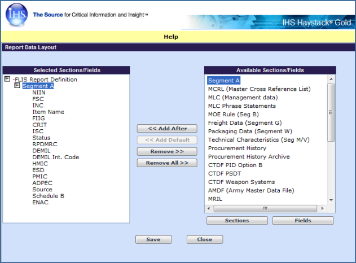Select the Status field
The height and width of the screenshot is (263, 356).
point(41,138)
